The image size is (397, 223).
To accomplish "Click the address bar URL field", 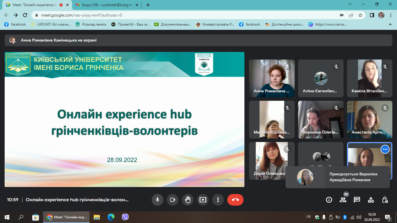I will [x=174, y=15].
